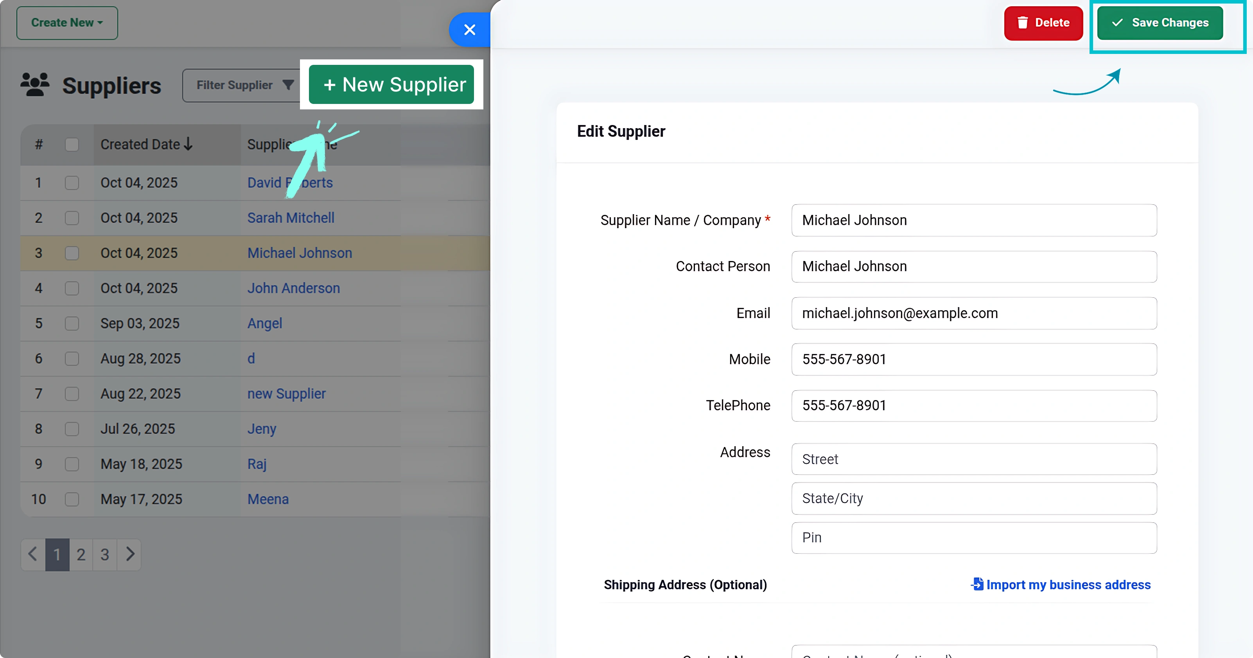The image size is (1253, 658).
Task: Click the + New Supplier button
Action: (x=392, y=84)
